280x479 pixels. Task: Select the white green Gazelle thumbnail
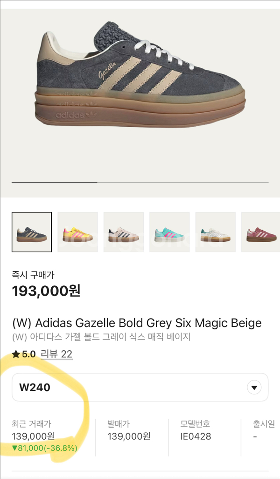pyautogui.click(x=216, y=232)
